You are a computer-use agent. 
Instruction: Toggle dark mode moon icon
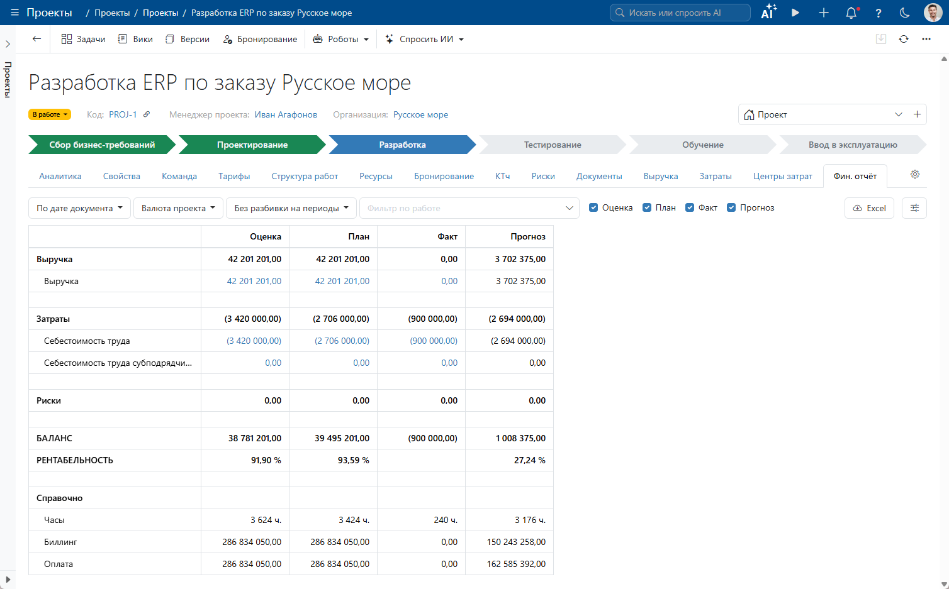pos(904,13)
